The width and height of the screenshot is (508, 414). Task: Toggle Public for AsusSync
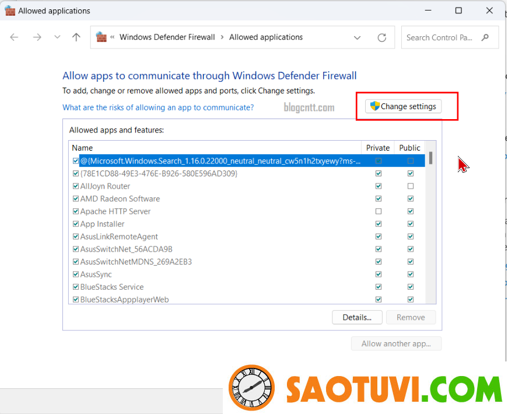pos(411,274)
